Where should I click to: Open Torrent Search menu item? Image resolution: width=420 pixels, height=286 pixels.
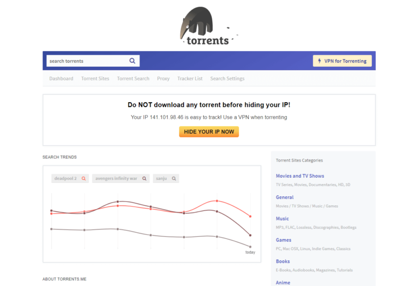coord(133,79)
